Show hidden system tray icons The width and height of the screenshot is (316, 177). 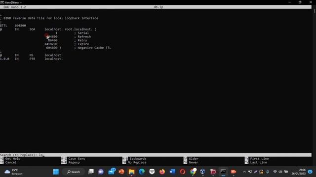click(244, 172)
